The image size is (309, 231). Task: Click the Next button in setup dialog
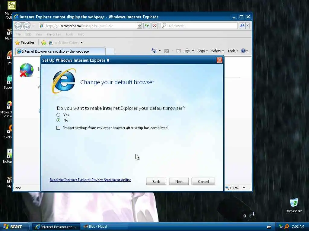[179, 181]
